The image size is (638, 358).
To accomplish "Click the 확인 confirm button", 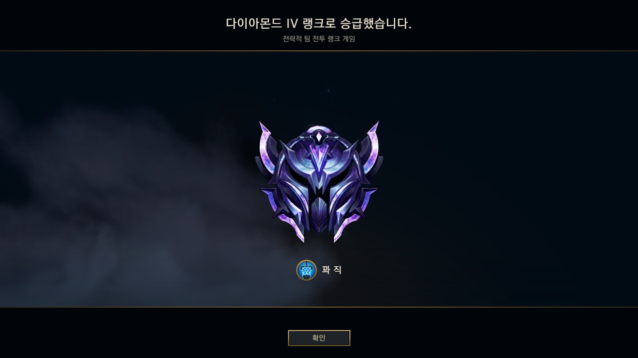I will [x=319, y=338].
